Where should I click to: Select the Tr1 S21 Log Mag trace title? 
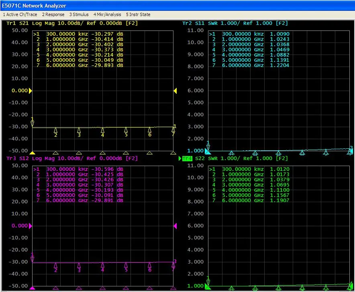click(72, 23)
